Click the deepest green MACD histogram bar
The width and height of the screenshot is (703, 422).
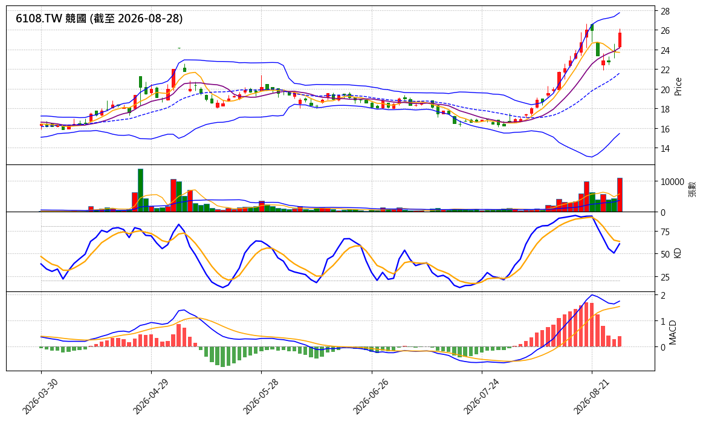[223, 357]
